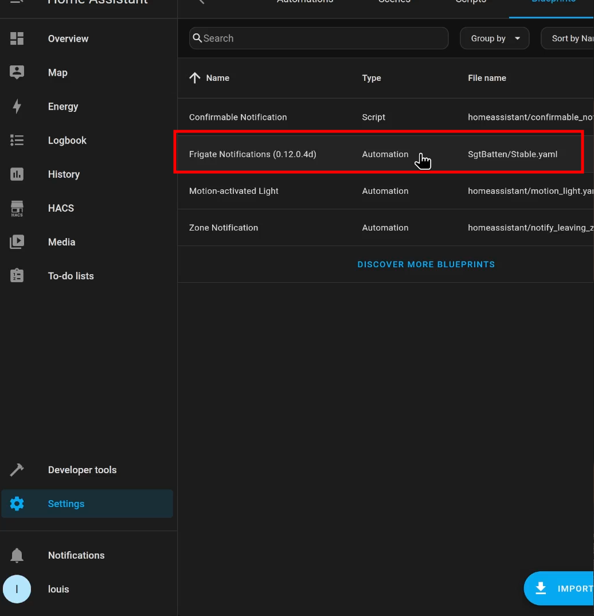
Task: Open To-do lists from the sidebar
Action: [87, 276]
